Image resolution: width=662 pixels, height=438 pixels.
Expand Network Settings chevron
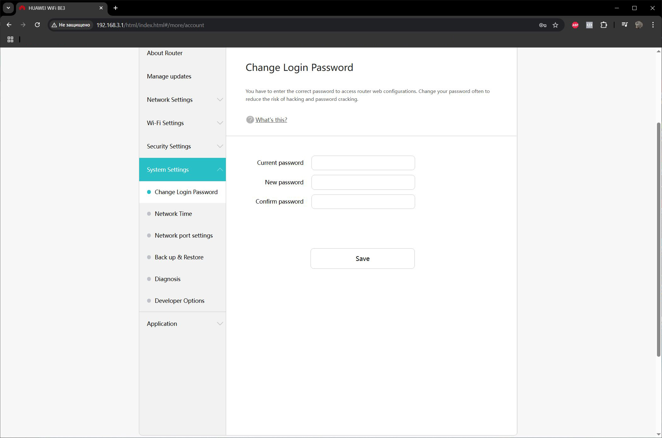(220, 100)
